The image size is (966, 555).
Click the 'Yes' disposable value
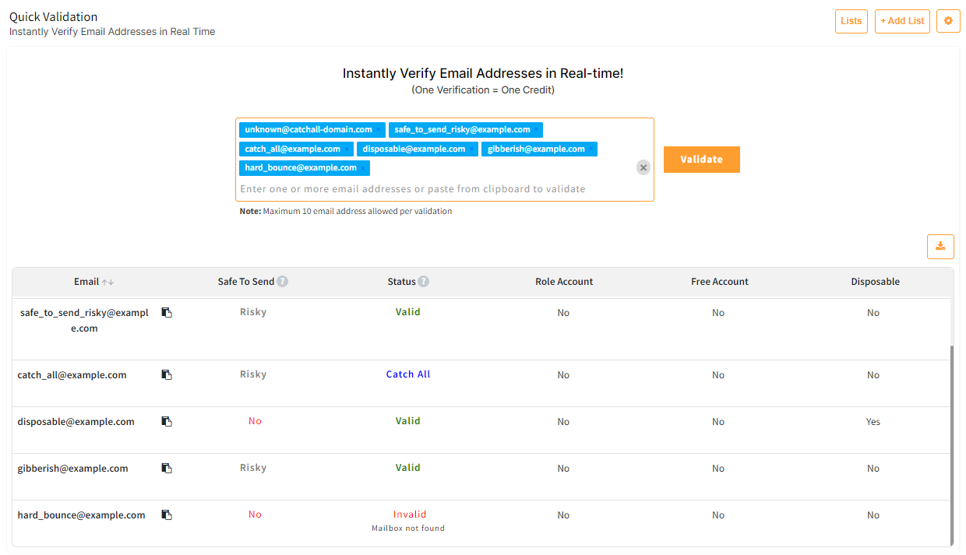click(x=873, y=422)
